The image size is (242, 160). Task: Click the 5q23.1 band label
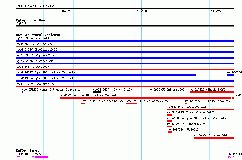point(21,23)
